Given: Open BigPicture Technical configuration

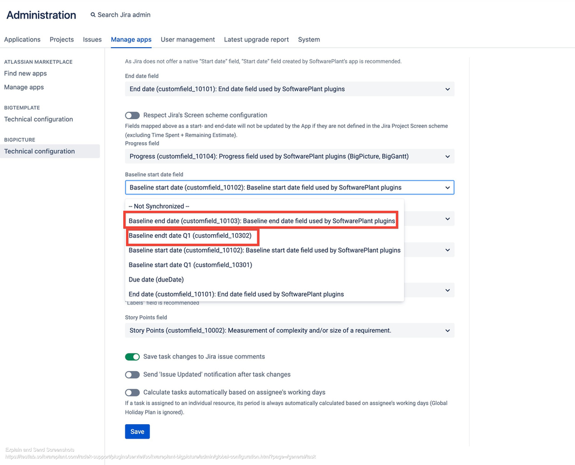Looking at the screenshot, I should coord(50,151).
